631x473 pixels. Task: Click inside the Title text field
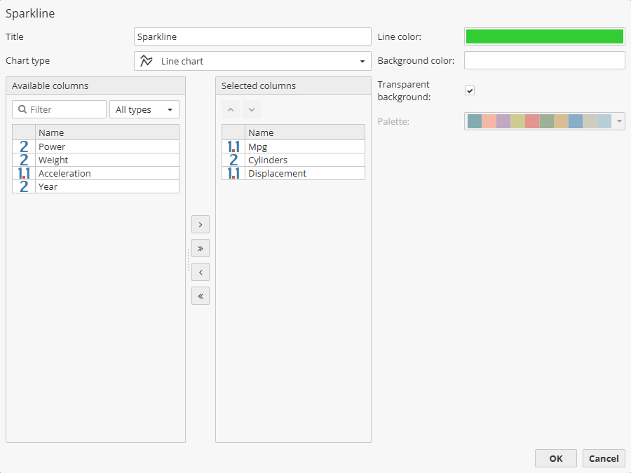coord(252,36)
